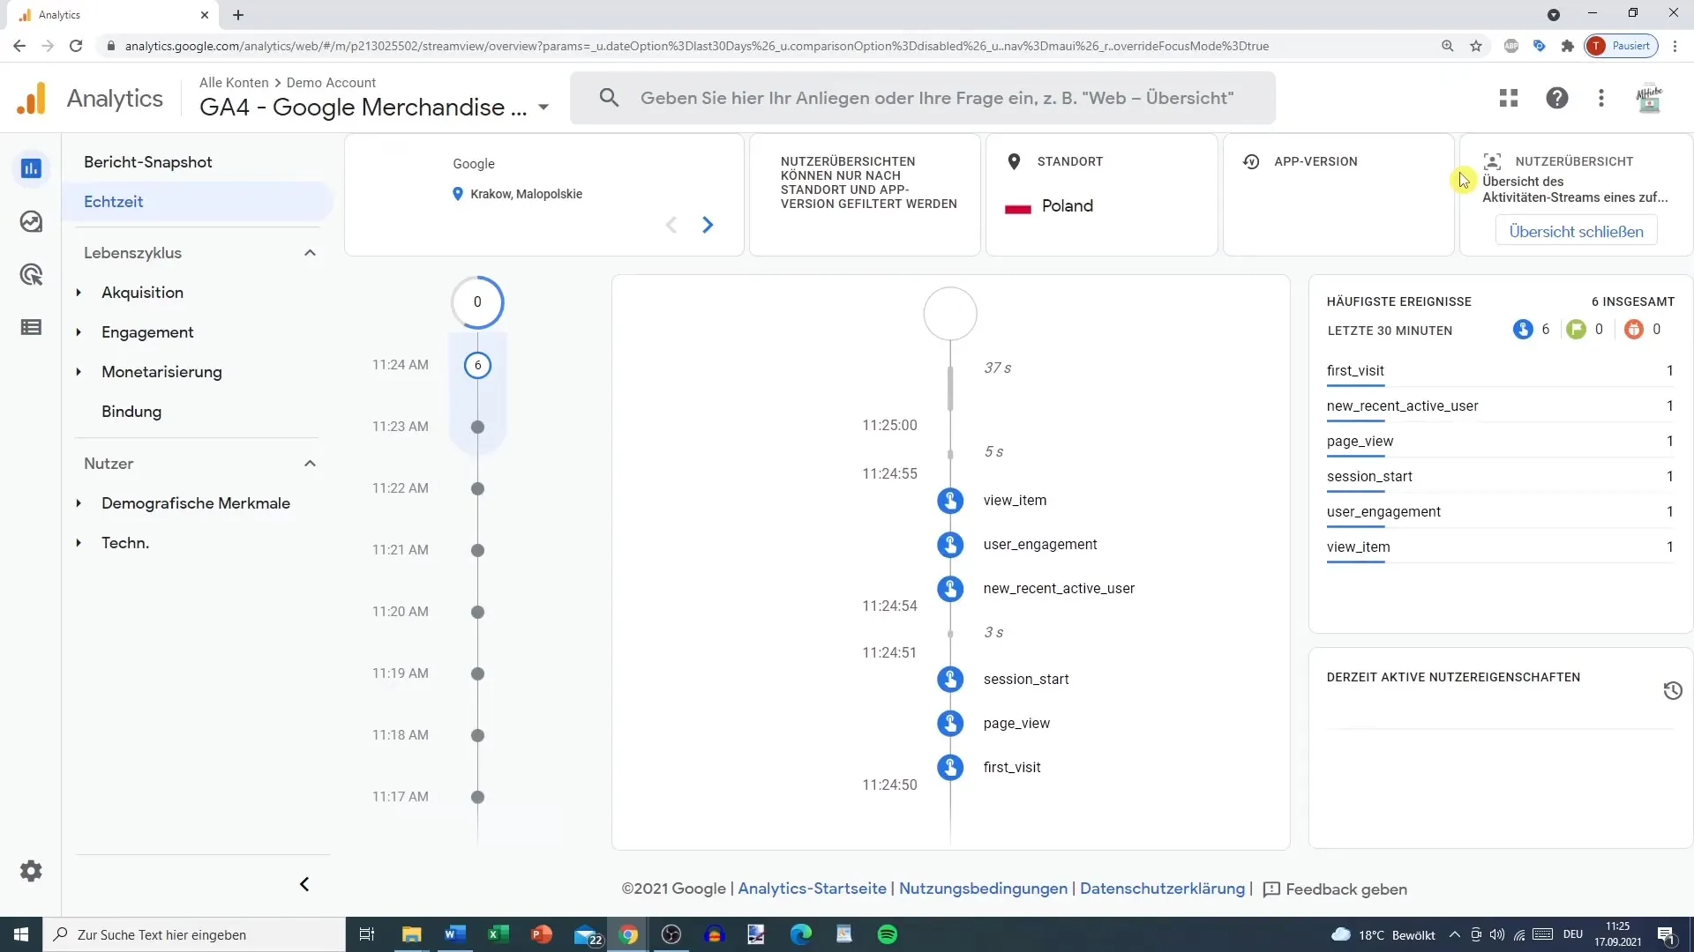Open the Advertising sidebar icon
The image size is (1694, 952).
point(31,275)
